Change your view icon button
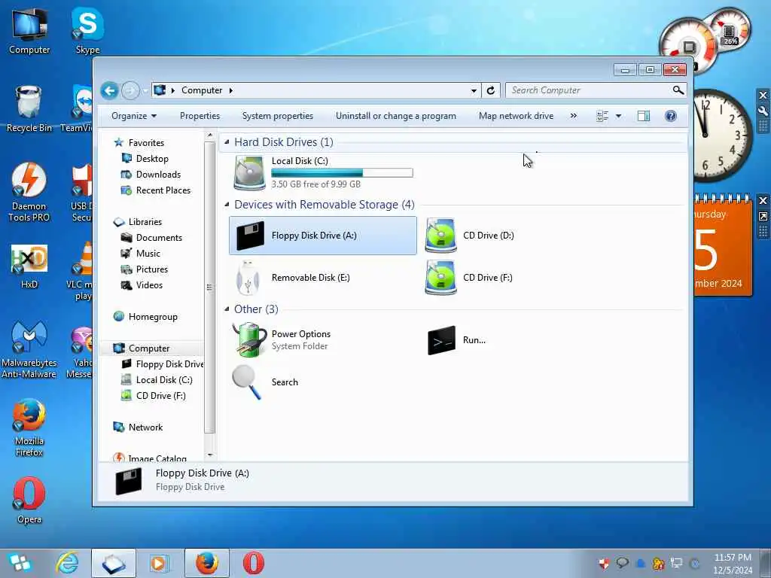 coord(602,116)
